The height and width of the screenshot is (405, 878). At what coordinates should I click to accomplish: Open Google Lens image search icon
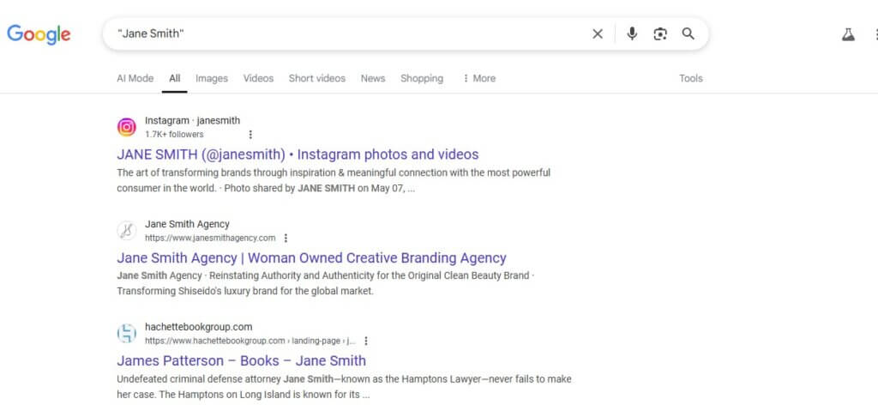[660, 34]
